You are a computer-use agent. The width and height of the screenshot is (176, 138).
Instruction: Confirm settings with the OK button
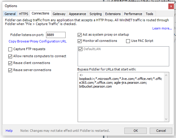point(136,131)
